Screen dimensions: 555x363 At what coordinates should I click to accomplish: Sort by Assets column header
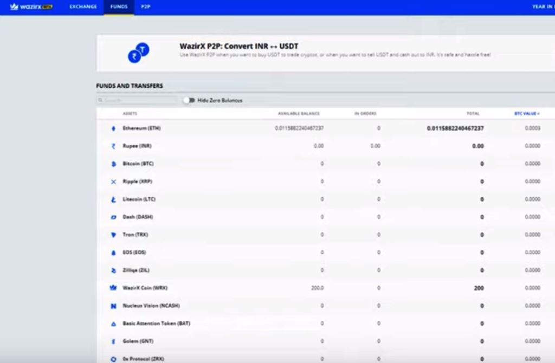130,114
